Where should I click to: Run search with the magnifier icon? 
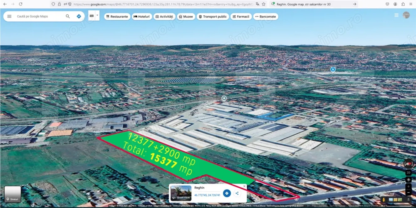tap(68, 16)
